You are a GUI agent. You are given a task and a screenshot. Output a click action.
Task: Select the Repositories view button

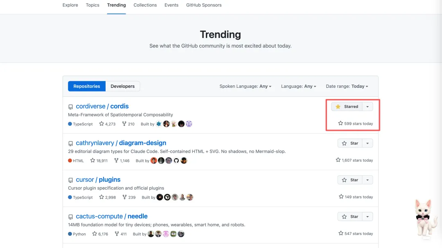[x=87, y=86]
